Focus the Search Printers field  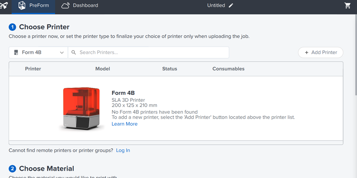(x=148, y=52)
